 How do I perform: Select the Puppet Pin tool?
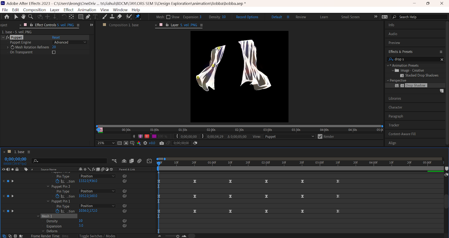(138, 17)
